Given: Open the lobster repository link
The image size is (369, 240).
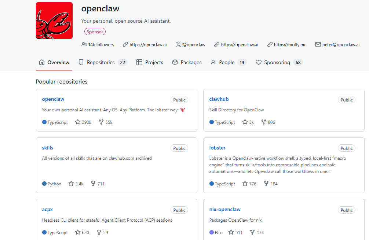Looking at the screenshot, I should pos(217,148).
